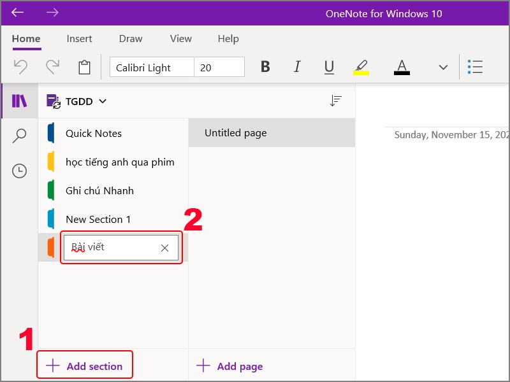Click the page date Sunday, November 15
This screenshot has height=382, width=510.
coord(452,135)
